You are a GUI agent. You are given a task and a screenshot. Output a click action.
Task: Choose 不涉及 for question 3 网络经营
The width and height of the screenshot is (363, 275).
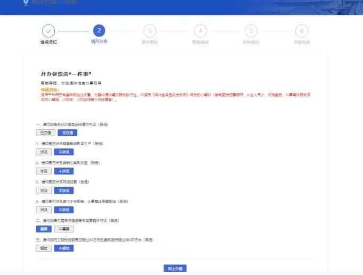[x=64, y=190]
